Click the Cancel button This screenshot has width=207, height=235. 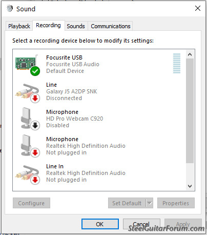click(x=141, y=224)
